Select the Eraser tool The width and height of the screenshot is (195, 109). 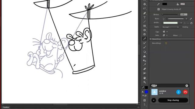point(144,69)
